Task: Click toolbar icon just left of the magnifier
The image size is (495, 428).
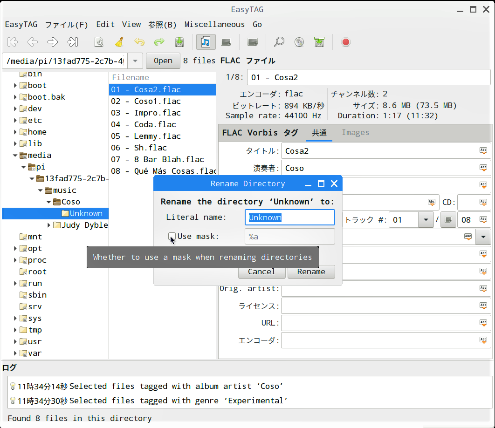Action: point(253,42)
